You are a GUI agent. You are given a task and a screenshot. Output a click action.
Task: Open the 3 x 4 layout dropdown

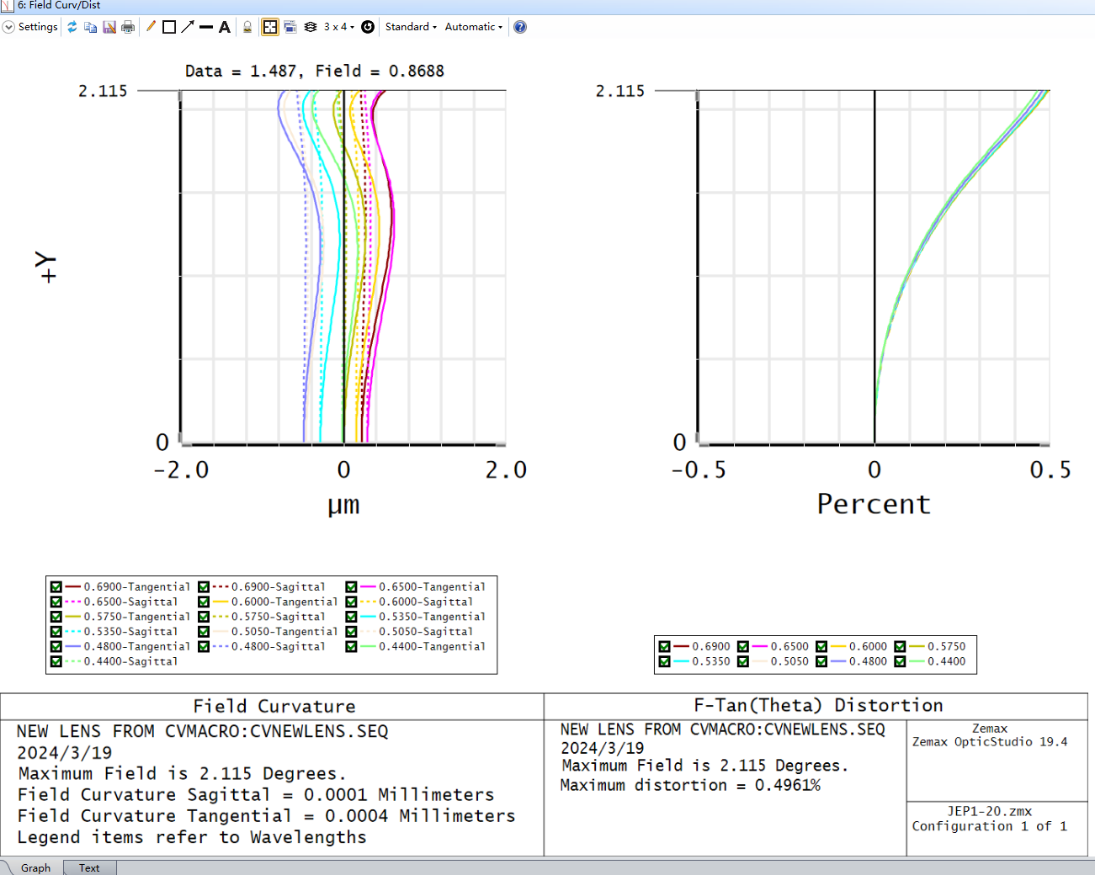click(x=339, y=27)
